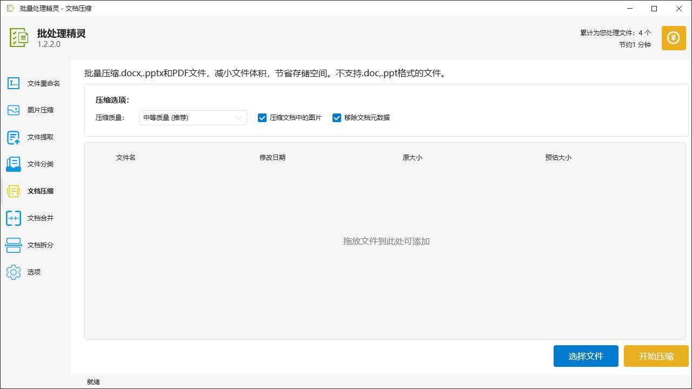692x389 pixels.
Task: Open the 文件分类 tool icon
Action: click(x=13, y=164)
